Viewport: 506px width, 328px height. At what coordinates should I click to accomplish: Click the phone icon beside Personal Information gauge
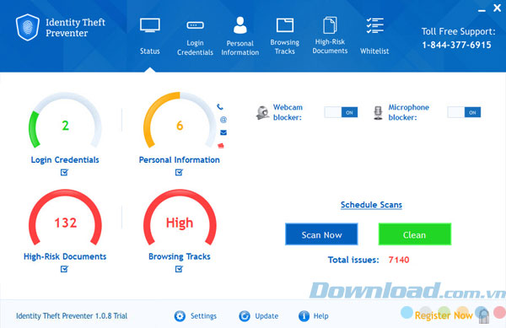click(x=220, y=106)
